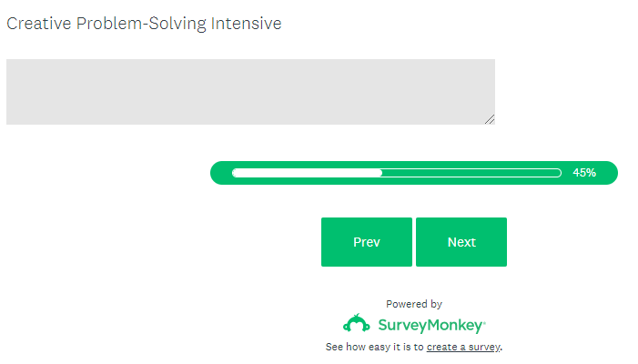This screenshot has height=364, width=638.
Task: Click the SurveyMonkey monkey logo icon
Action: [356, 324]
